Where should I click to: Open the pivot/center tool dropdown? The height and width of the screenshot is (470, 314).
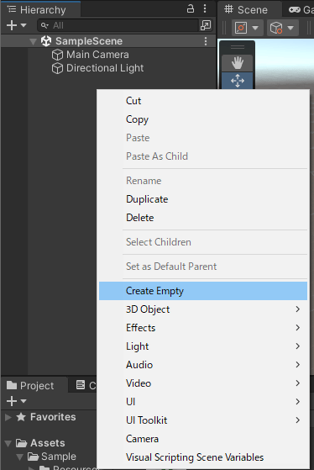click(247, 28)
